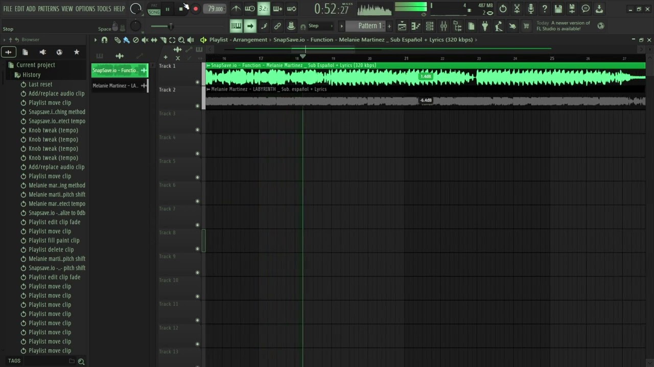Toggle the metronome button
The image size is (654, 367).
click(236, 9)
